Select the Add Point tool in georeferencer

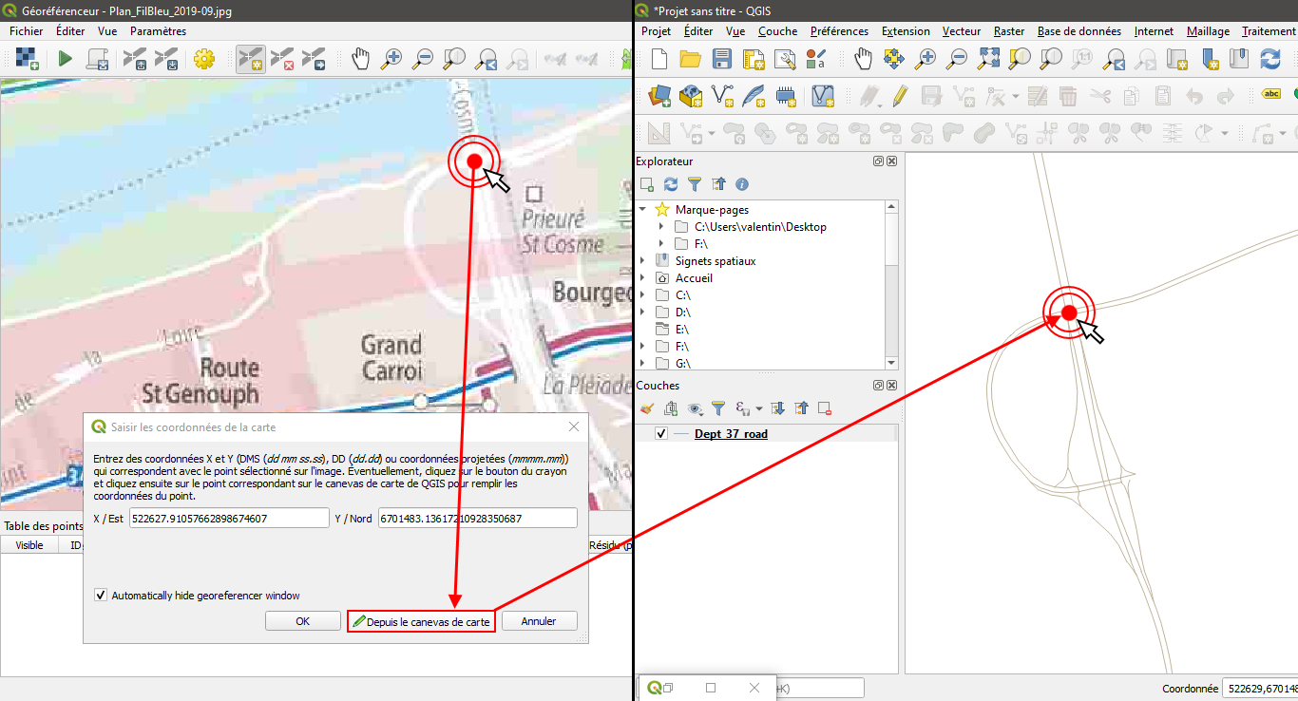(251, 60)
